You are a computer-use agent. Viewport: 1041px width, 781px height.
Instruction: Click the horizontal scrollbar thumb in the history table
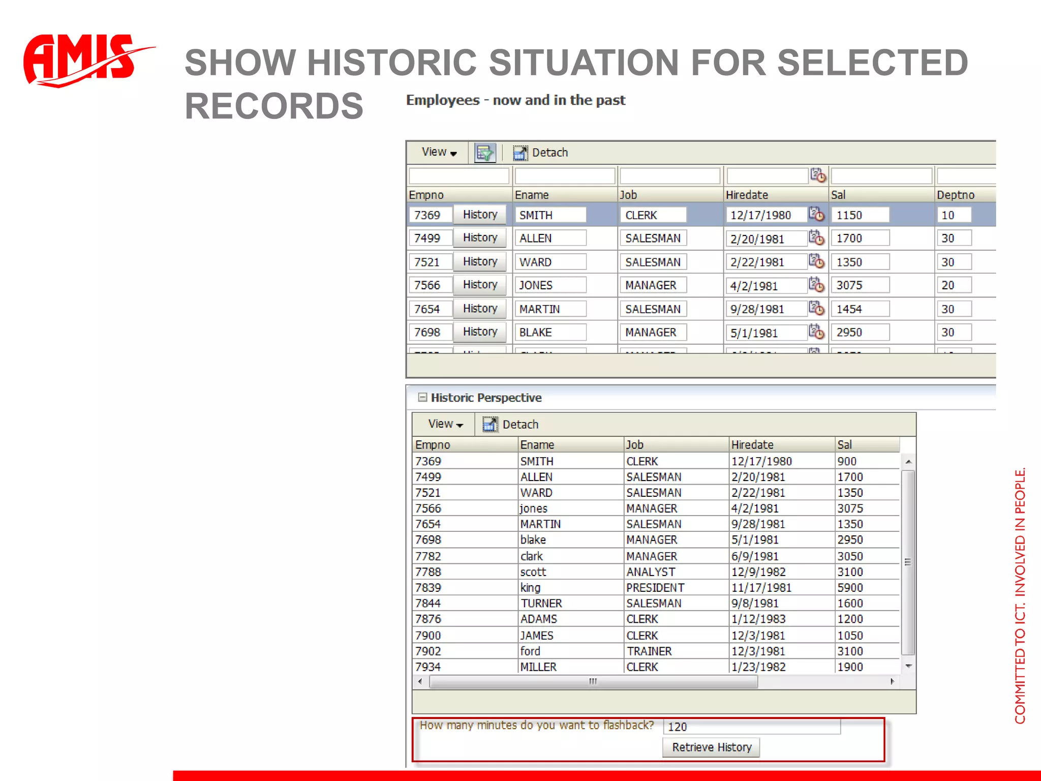pos(593,681)
